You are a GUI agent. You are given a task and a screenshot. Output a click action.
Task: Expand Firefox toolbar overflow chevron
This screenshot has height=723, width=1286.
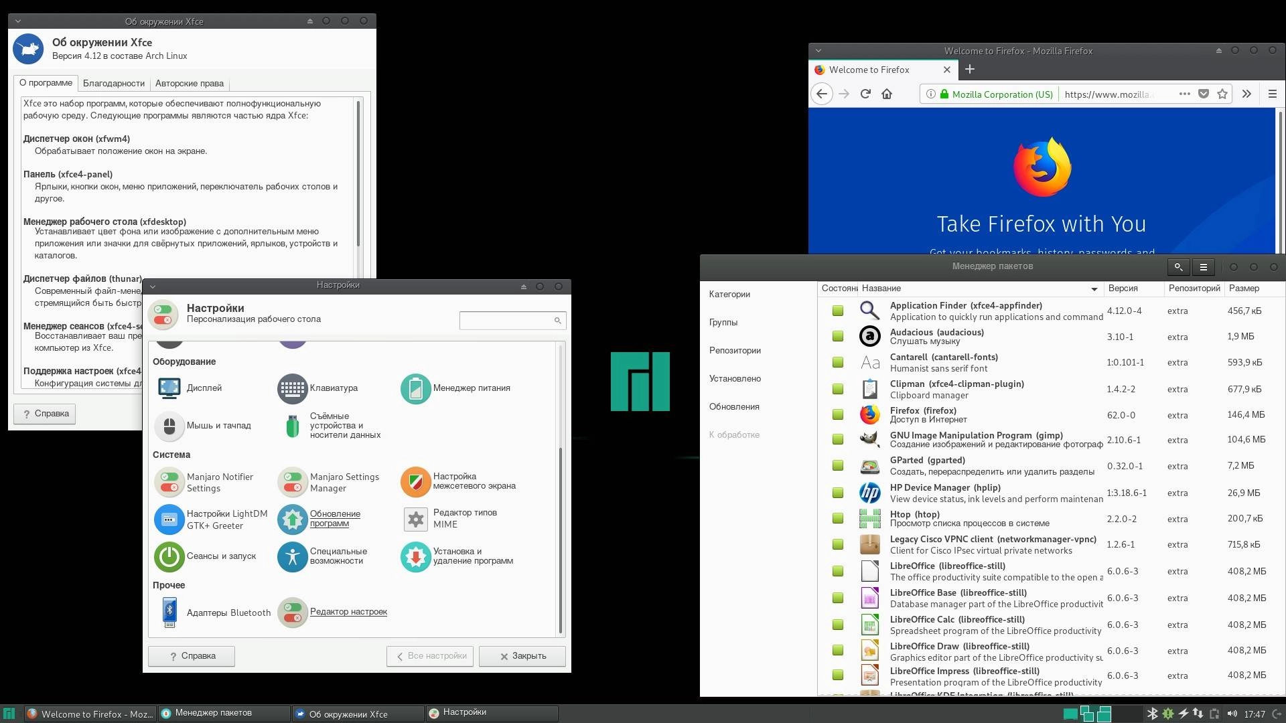point(1246,94)
